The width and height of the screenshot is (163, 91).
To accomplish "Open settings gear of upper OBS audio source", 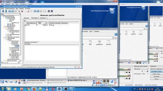I will pyautogui.click(x=129, y=73).
